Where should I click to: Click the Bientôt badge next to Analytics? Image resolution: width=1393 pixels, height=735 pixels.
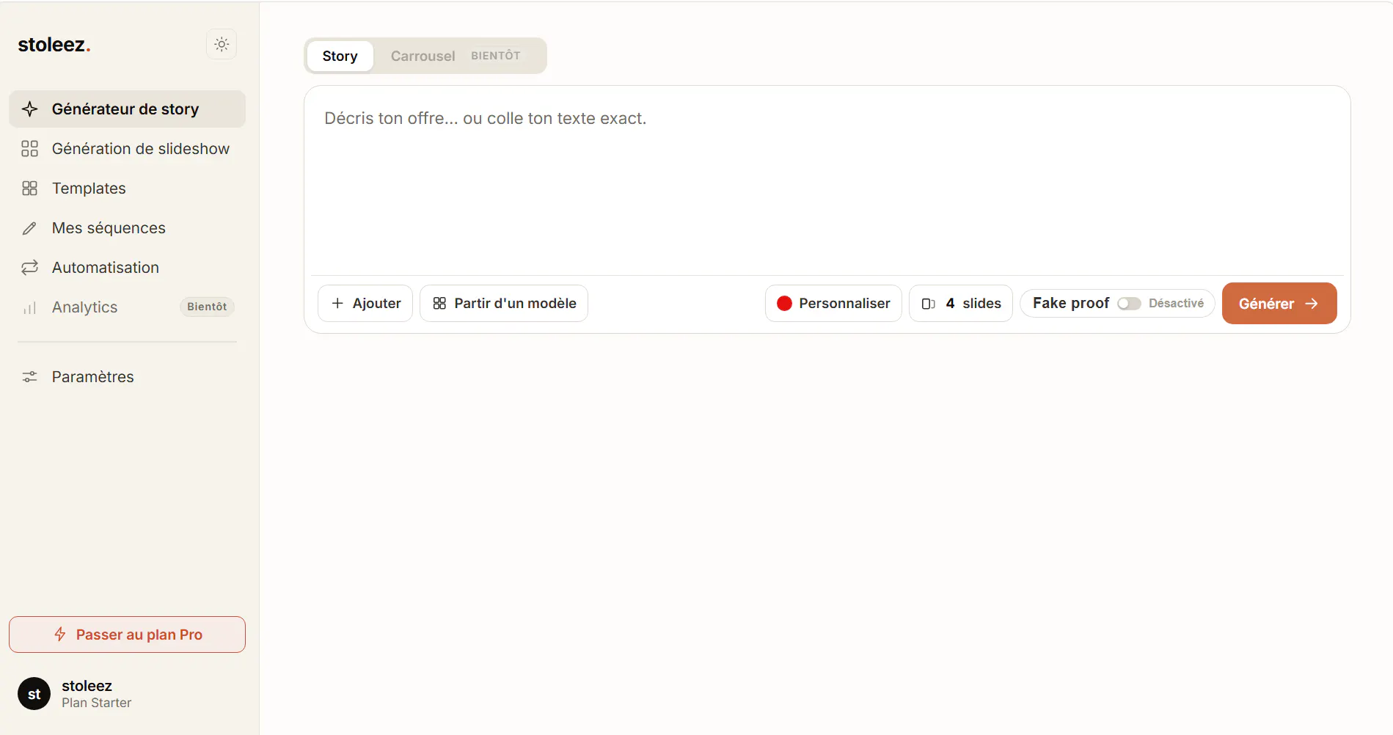[207, 307]
